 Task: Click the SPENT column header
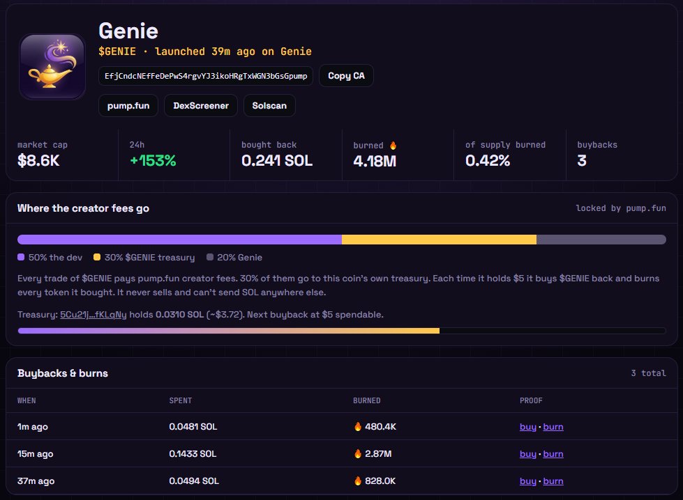(x=180, y=400)
